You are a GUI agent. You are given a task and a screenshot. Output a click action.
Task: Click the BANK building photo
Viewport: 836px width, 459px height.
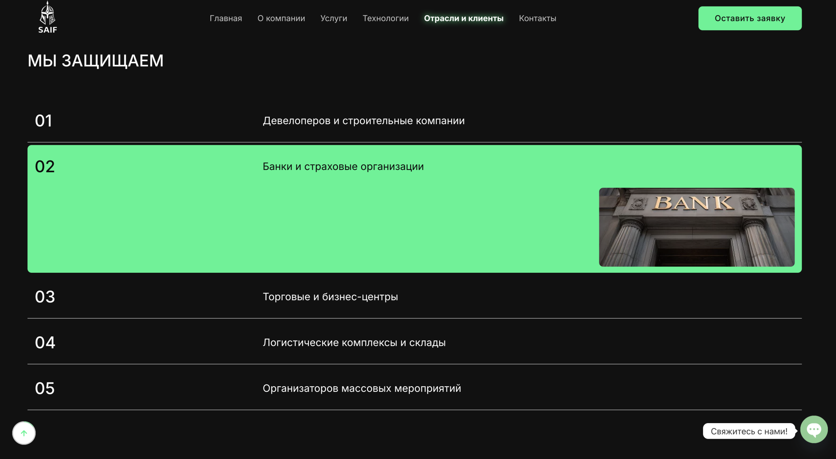point(697,227)
